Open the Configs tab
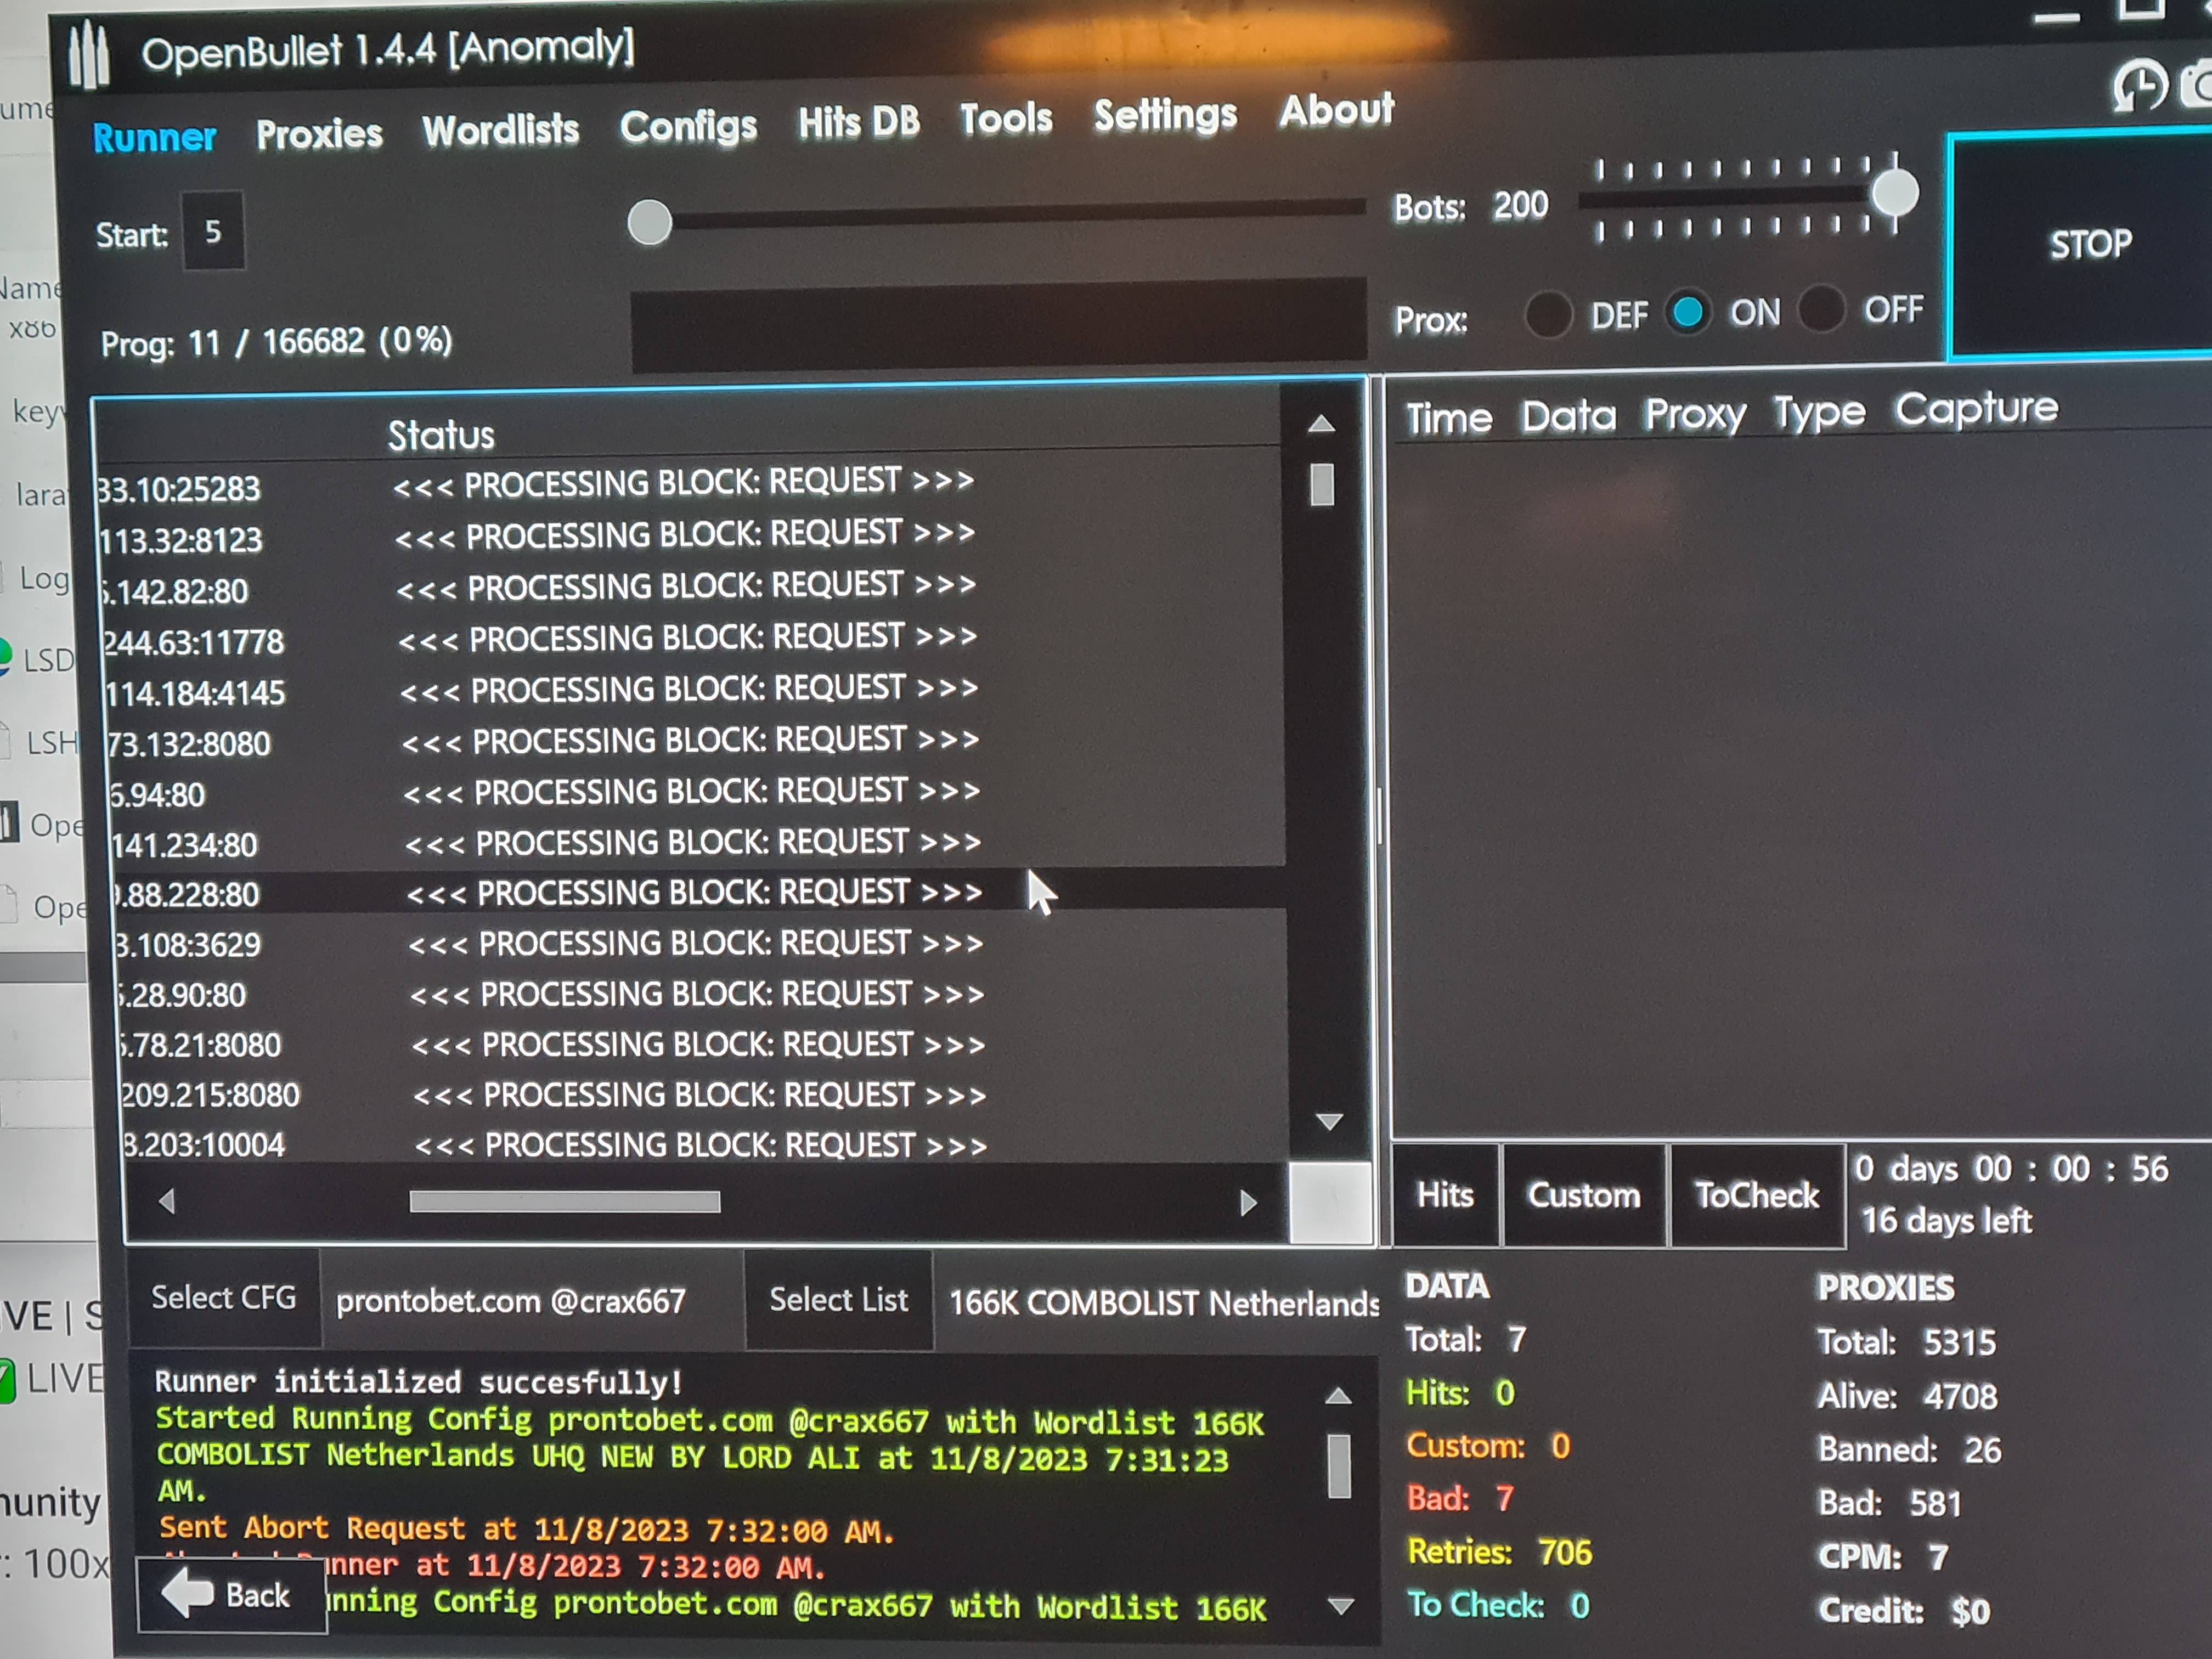The image size is (2212, 1659). point(688,127)
